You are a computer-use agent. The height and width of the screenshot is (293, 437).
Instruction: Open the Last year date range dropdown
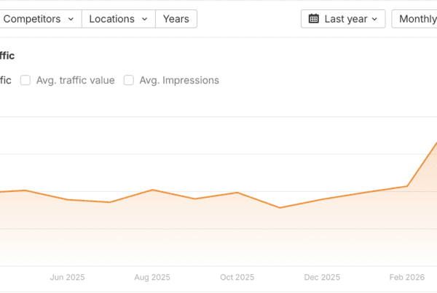343,19
